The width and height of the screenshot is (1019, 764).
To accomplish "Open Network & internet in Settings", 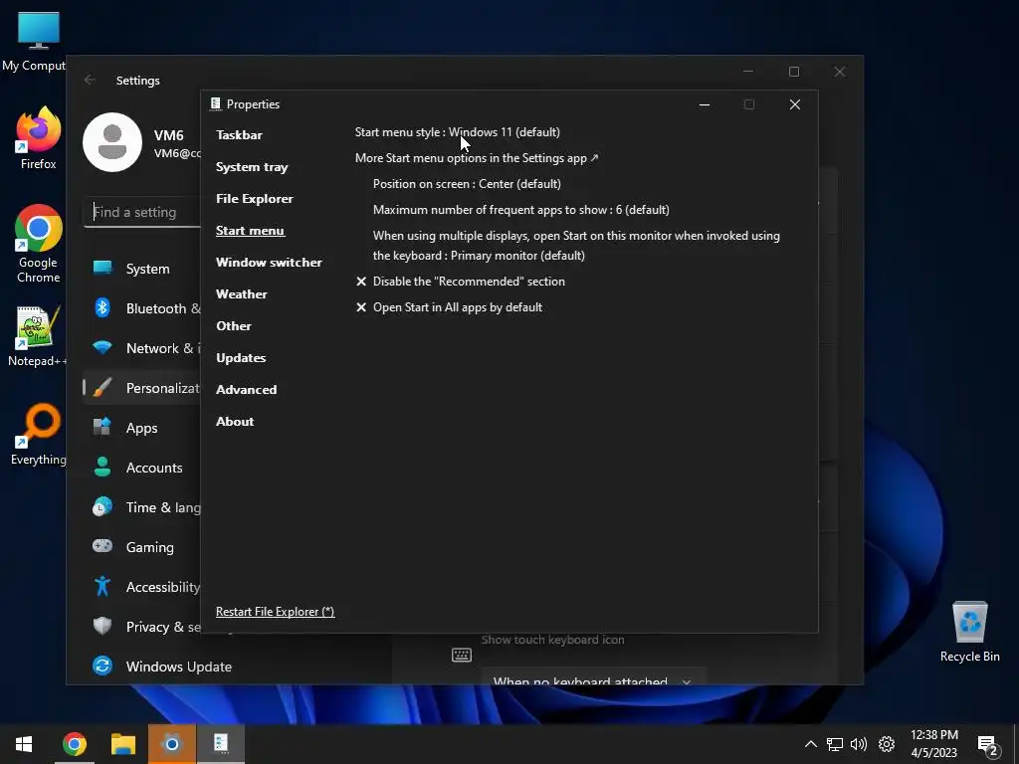I will coord(141,348).
